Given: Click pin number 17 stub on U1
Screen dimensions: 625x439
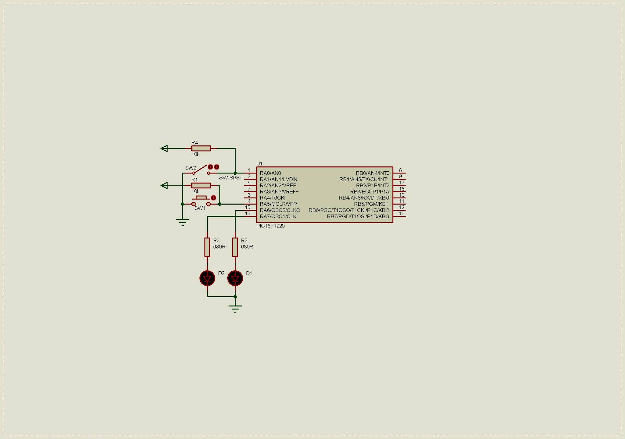Looking at the screenshot, I should pyautogui.click(x=399, y=185).
